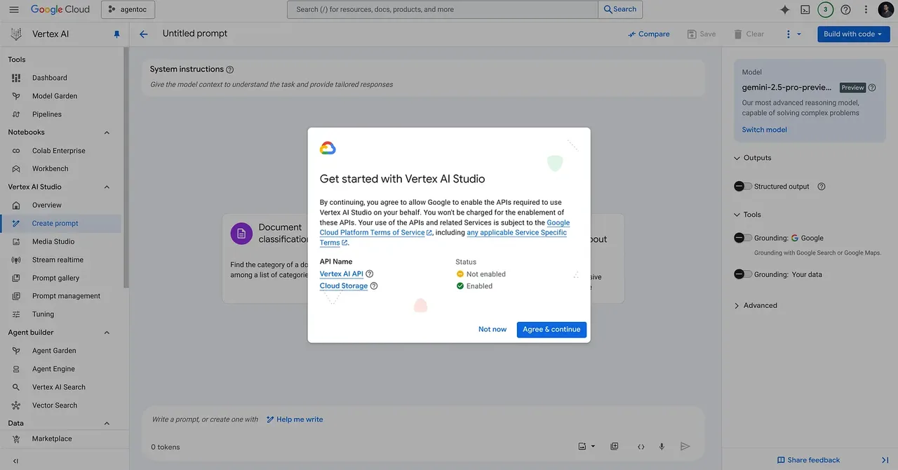Open the main hamburger navigation menu
The width and height of the screenshot is (898, 470).
pos(14,10)
